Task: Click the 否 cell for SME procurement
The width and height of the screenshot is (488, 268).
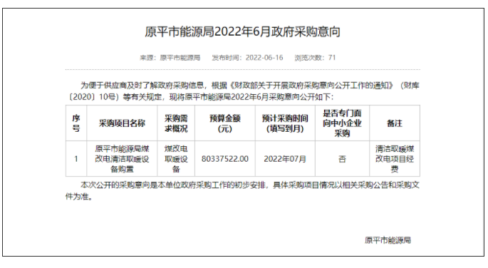Action: point(342,159)
